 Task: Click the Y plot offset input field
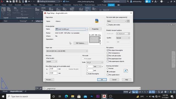pos(53,73)
